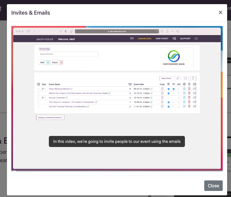This screenshot has height=197, width=231.
Task: Copy the Green Banking Webinar event
Action: (x=162, y=89)
